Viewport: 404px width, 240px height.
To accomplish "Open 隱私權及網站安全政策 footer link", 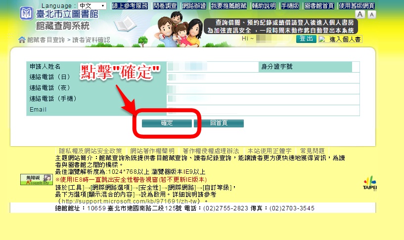I will coord(90,151).
